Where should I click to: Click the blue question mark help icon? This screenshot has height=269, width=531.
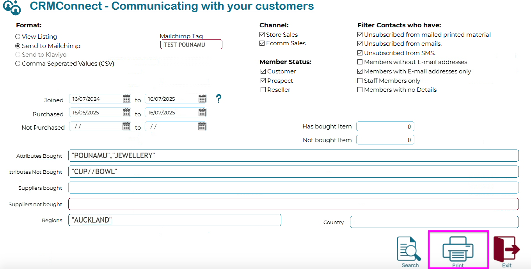(218, 99)
